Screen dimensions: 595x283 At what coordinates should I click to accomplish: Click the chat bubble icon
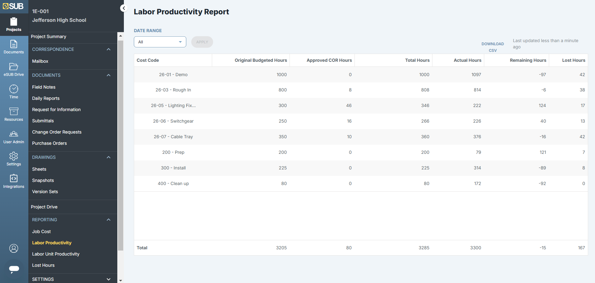(x=13, y=269)
